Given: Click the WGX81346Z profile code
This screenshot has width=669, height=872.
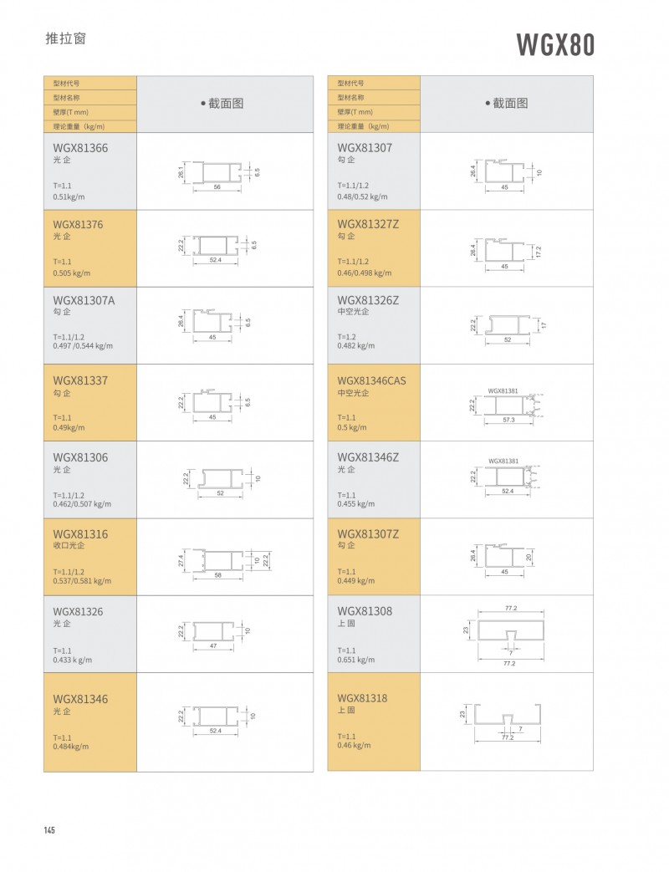Looking at the screenshot, I should click(x=369, y=457).
